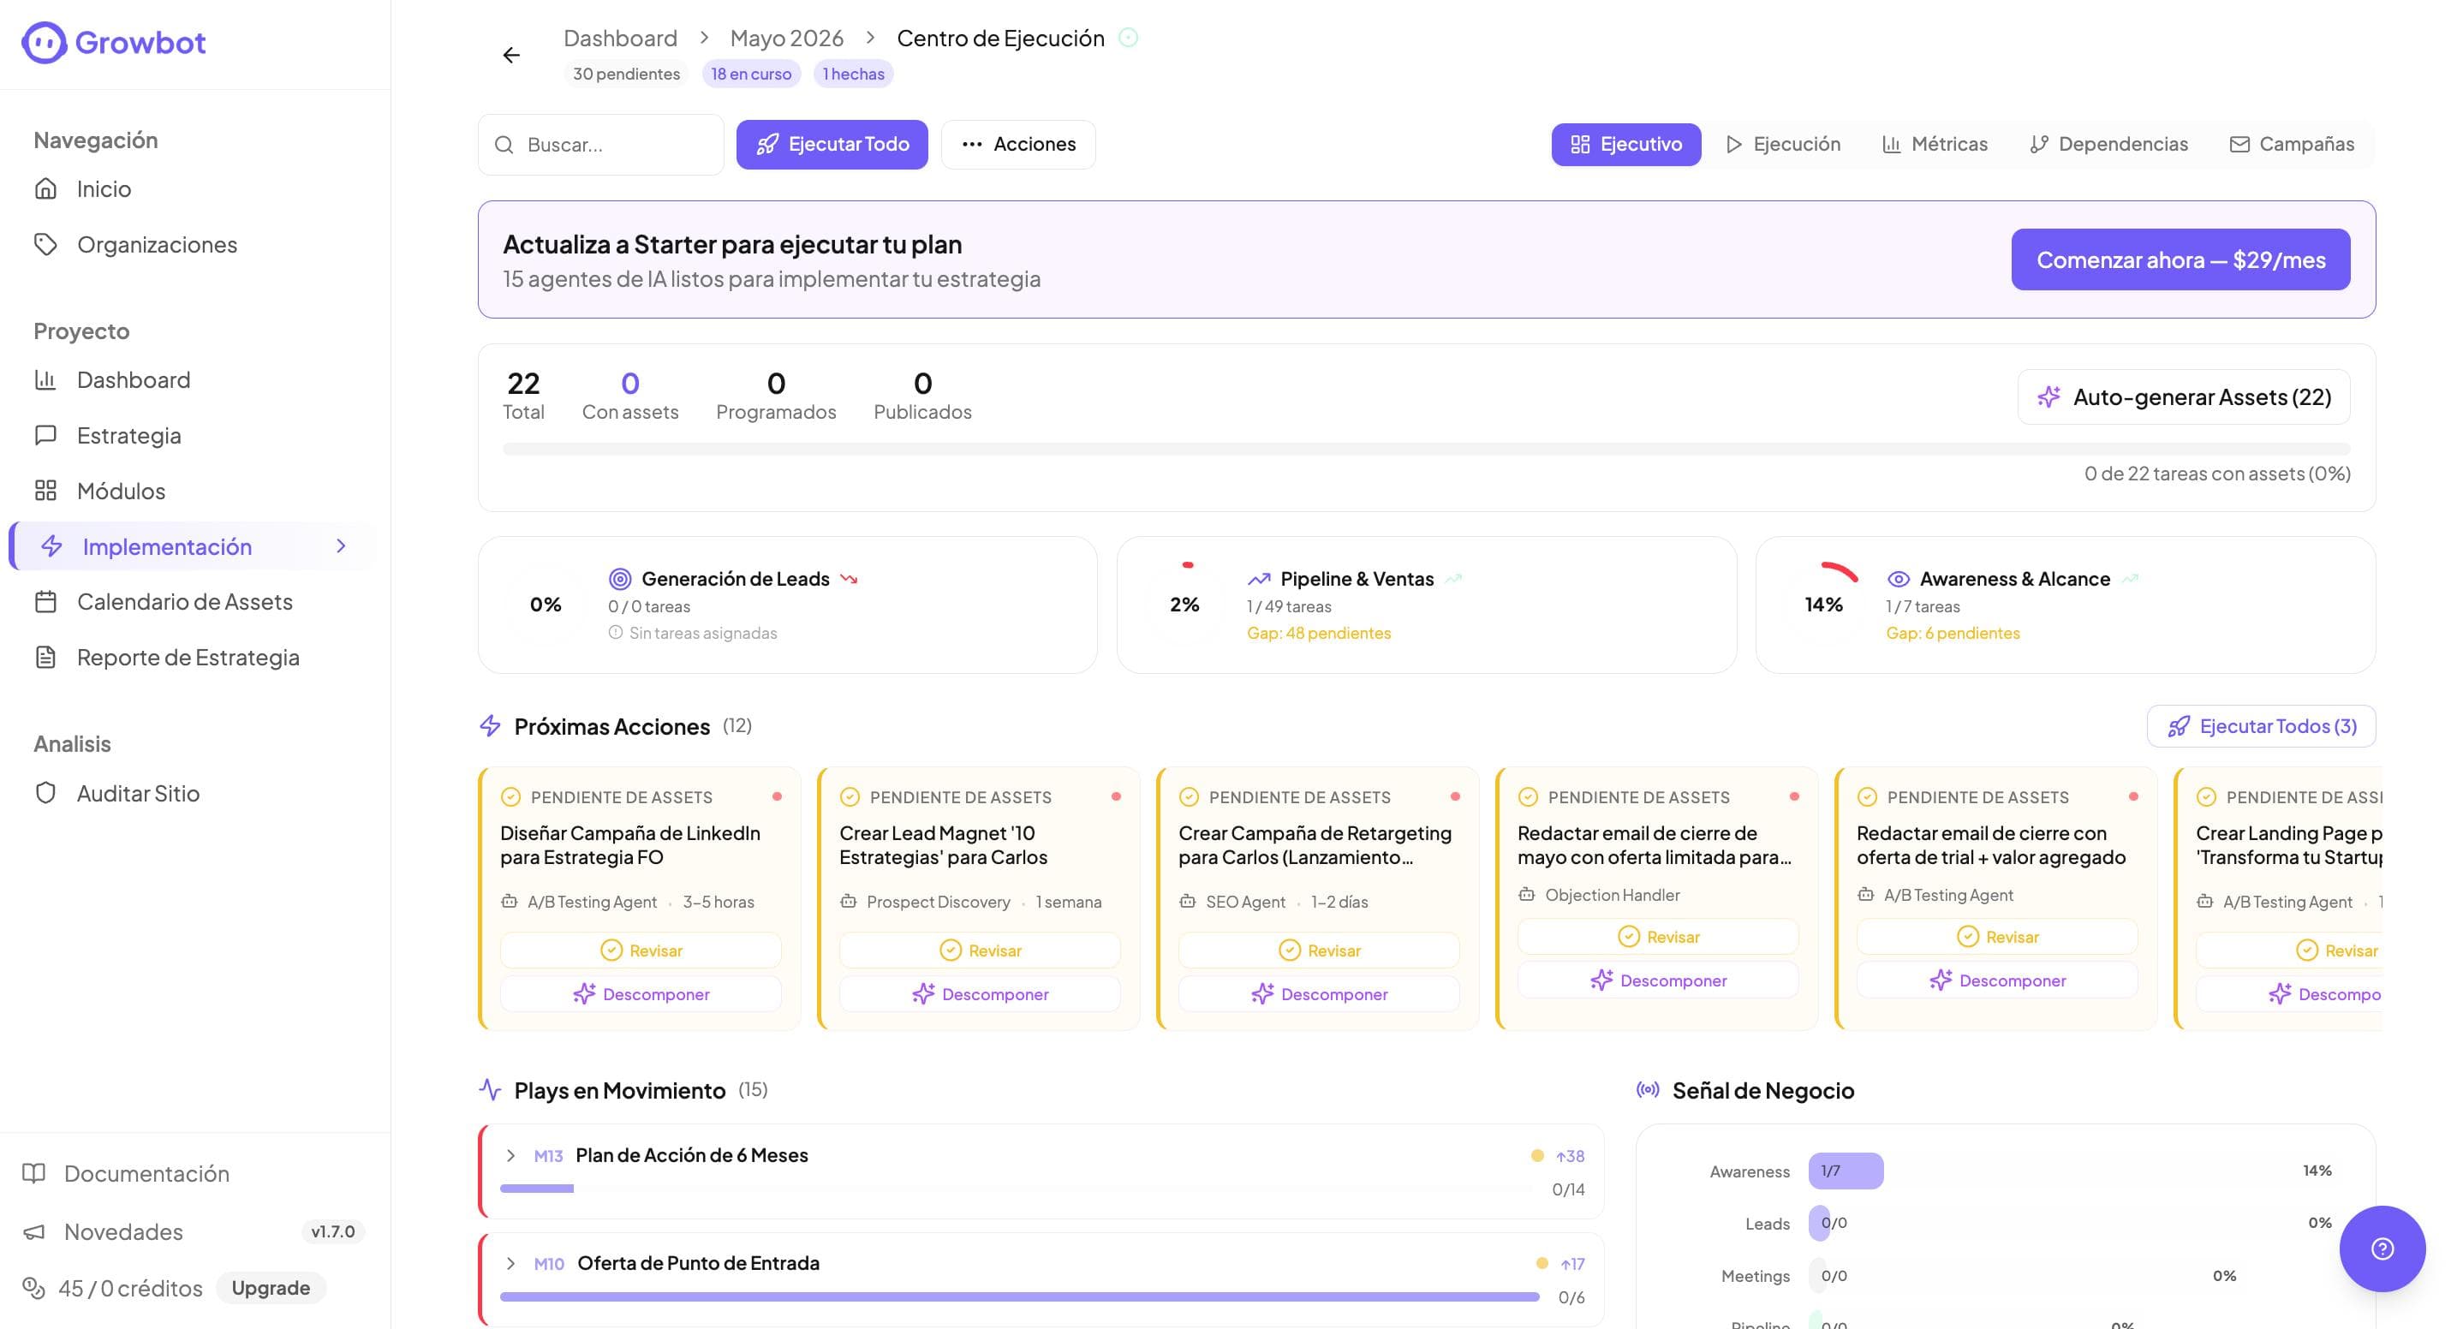Viewport: 2463px width, 1329px height.
Task: Click the Auditar Sitio shield icon
Action: click(46, 793)
